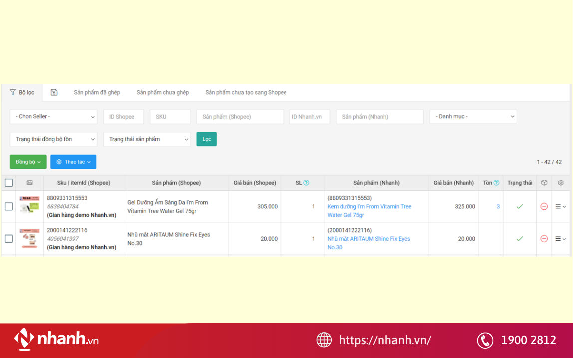Focus the Sản phẩm (Shopee) search field

[x=240, y=117]
